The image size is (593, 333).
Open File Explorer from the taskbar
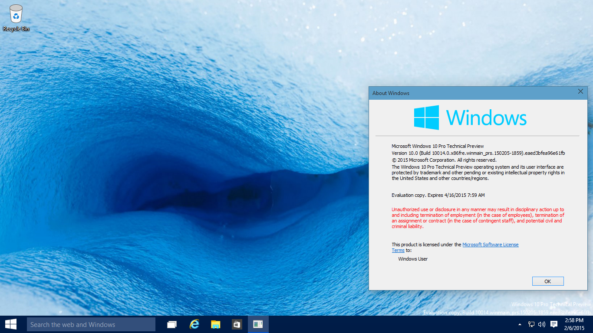(x=215, y=324)
